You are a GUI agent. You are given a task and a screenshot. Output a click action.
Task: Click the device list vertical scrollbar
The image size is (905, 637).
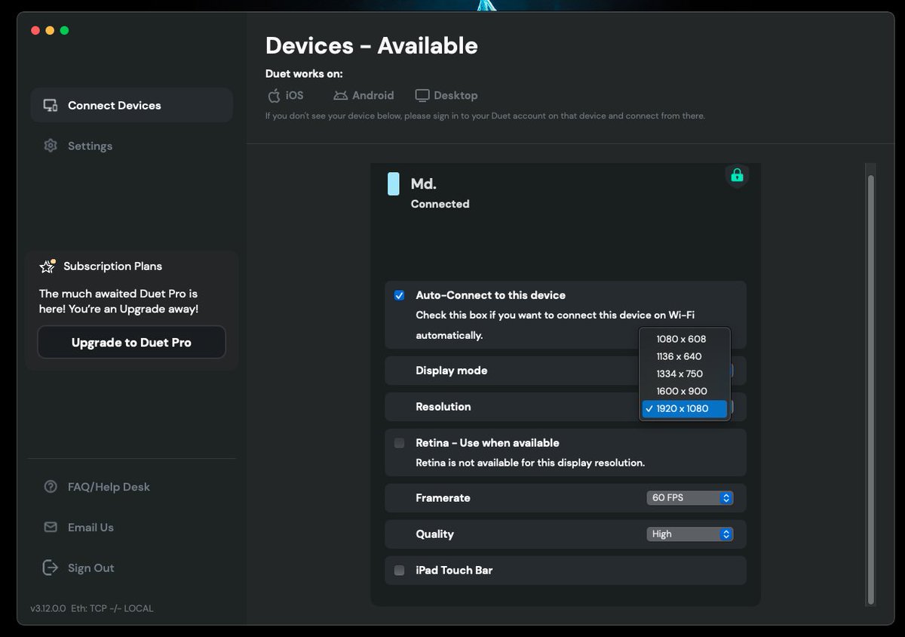[x=871, y=389]
